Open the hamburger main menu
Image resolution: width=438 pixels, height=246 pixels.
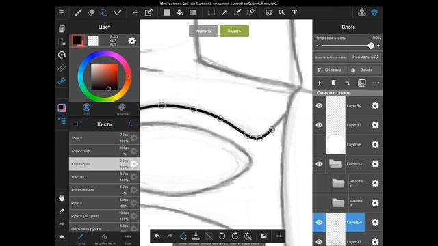[61, 12]
